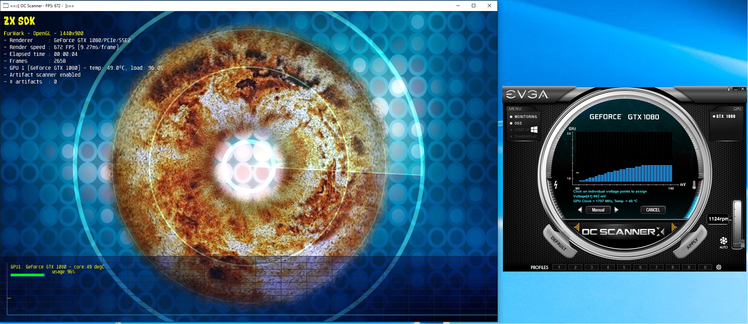Toggle the START UP option

pos(519,130)
